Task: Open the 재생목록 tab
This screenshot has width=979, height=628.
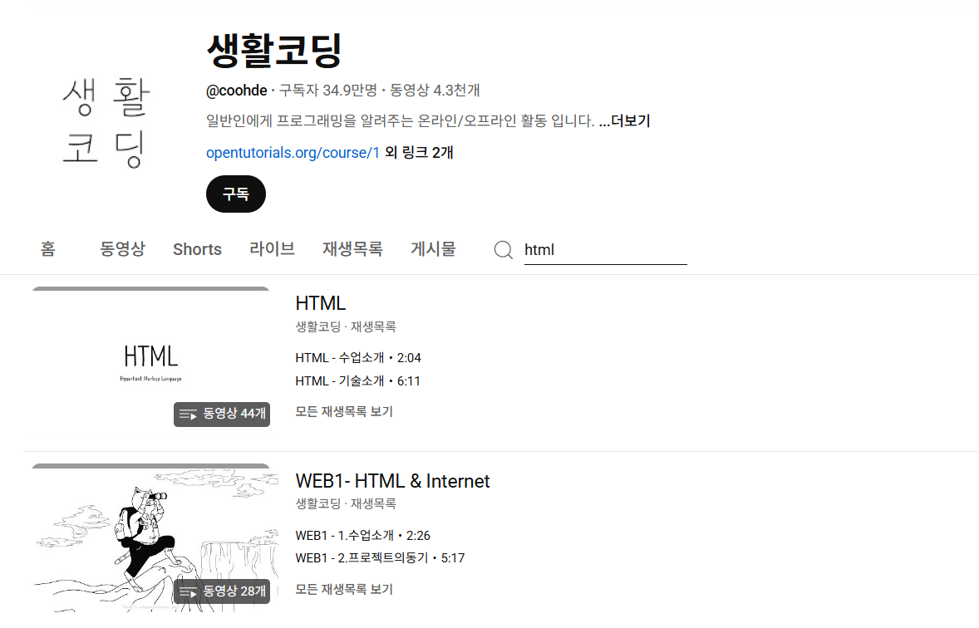Action: [x=352, y=248]
